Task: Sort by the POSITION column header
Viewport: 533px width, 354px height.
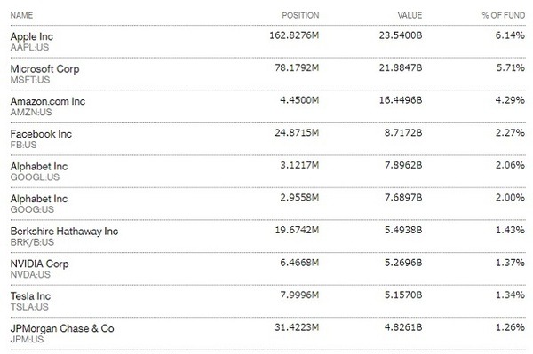Action: click(300, 15)
